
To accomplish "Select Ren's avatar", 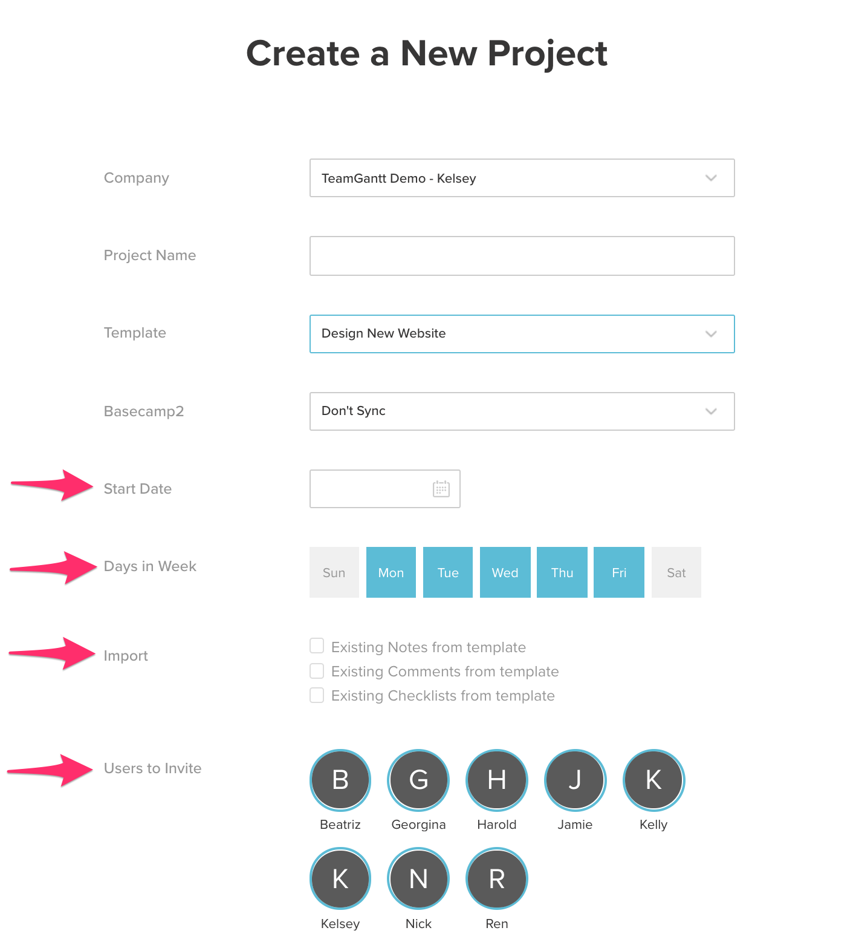I will (x=496, y=878).
